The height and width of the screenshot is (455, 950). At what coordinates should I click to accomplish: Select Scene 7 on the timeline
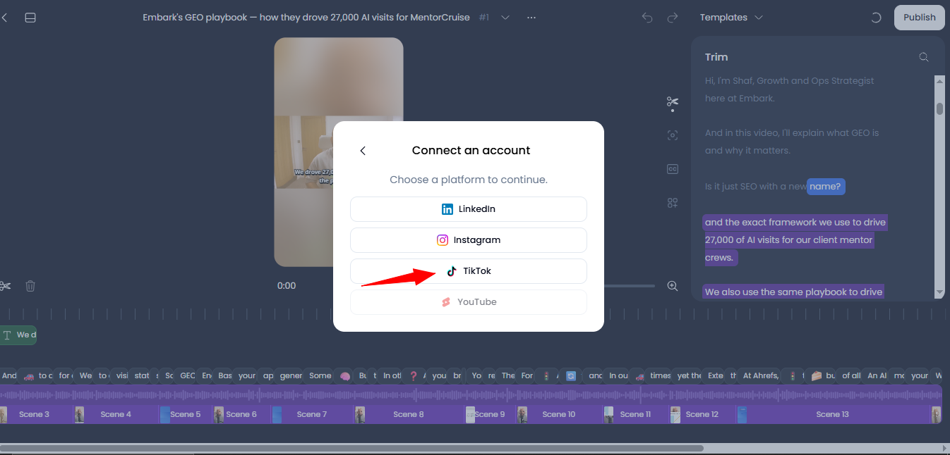point(312,414)
